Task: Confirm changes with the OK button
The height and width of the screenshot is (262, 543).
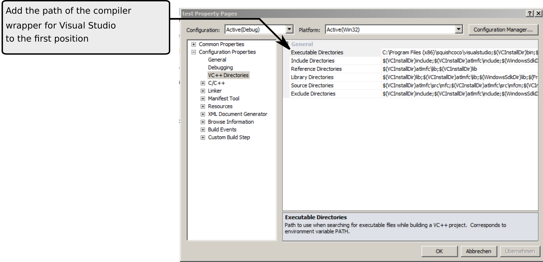Action: pyautogui.click(x=439, y=251)
